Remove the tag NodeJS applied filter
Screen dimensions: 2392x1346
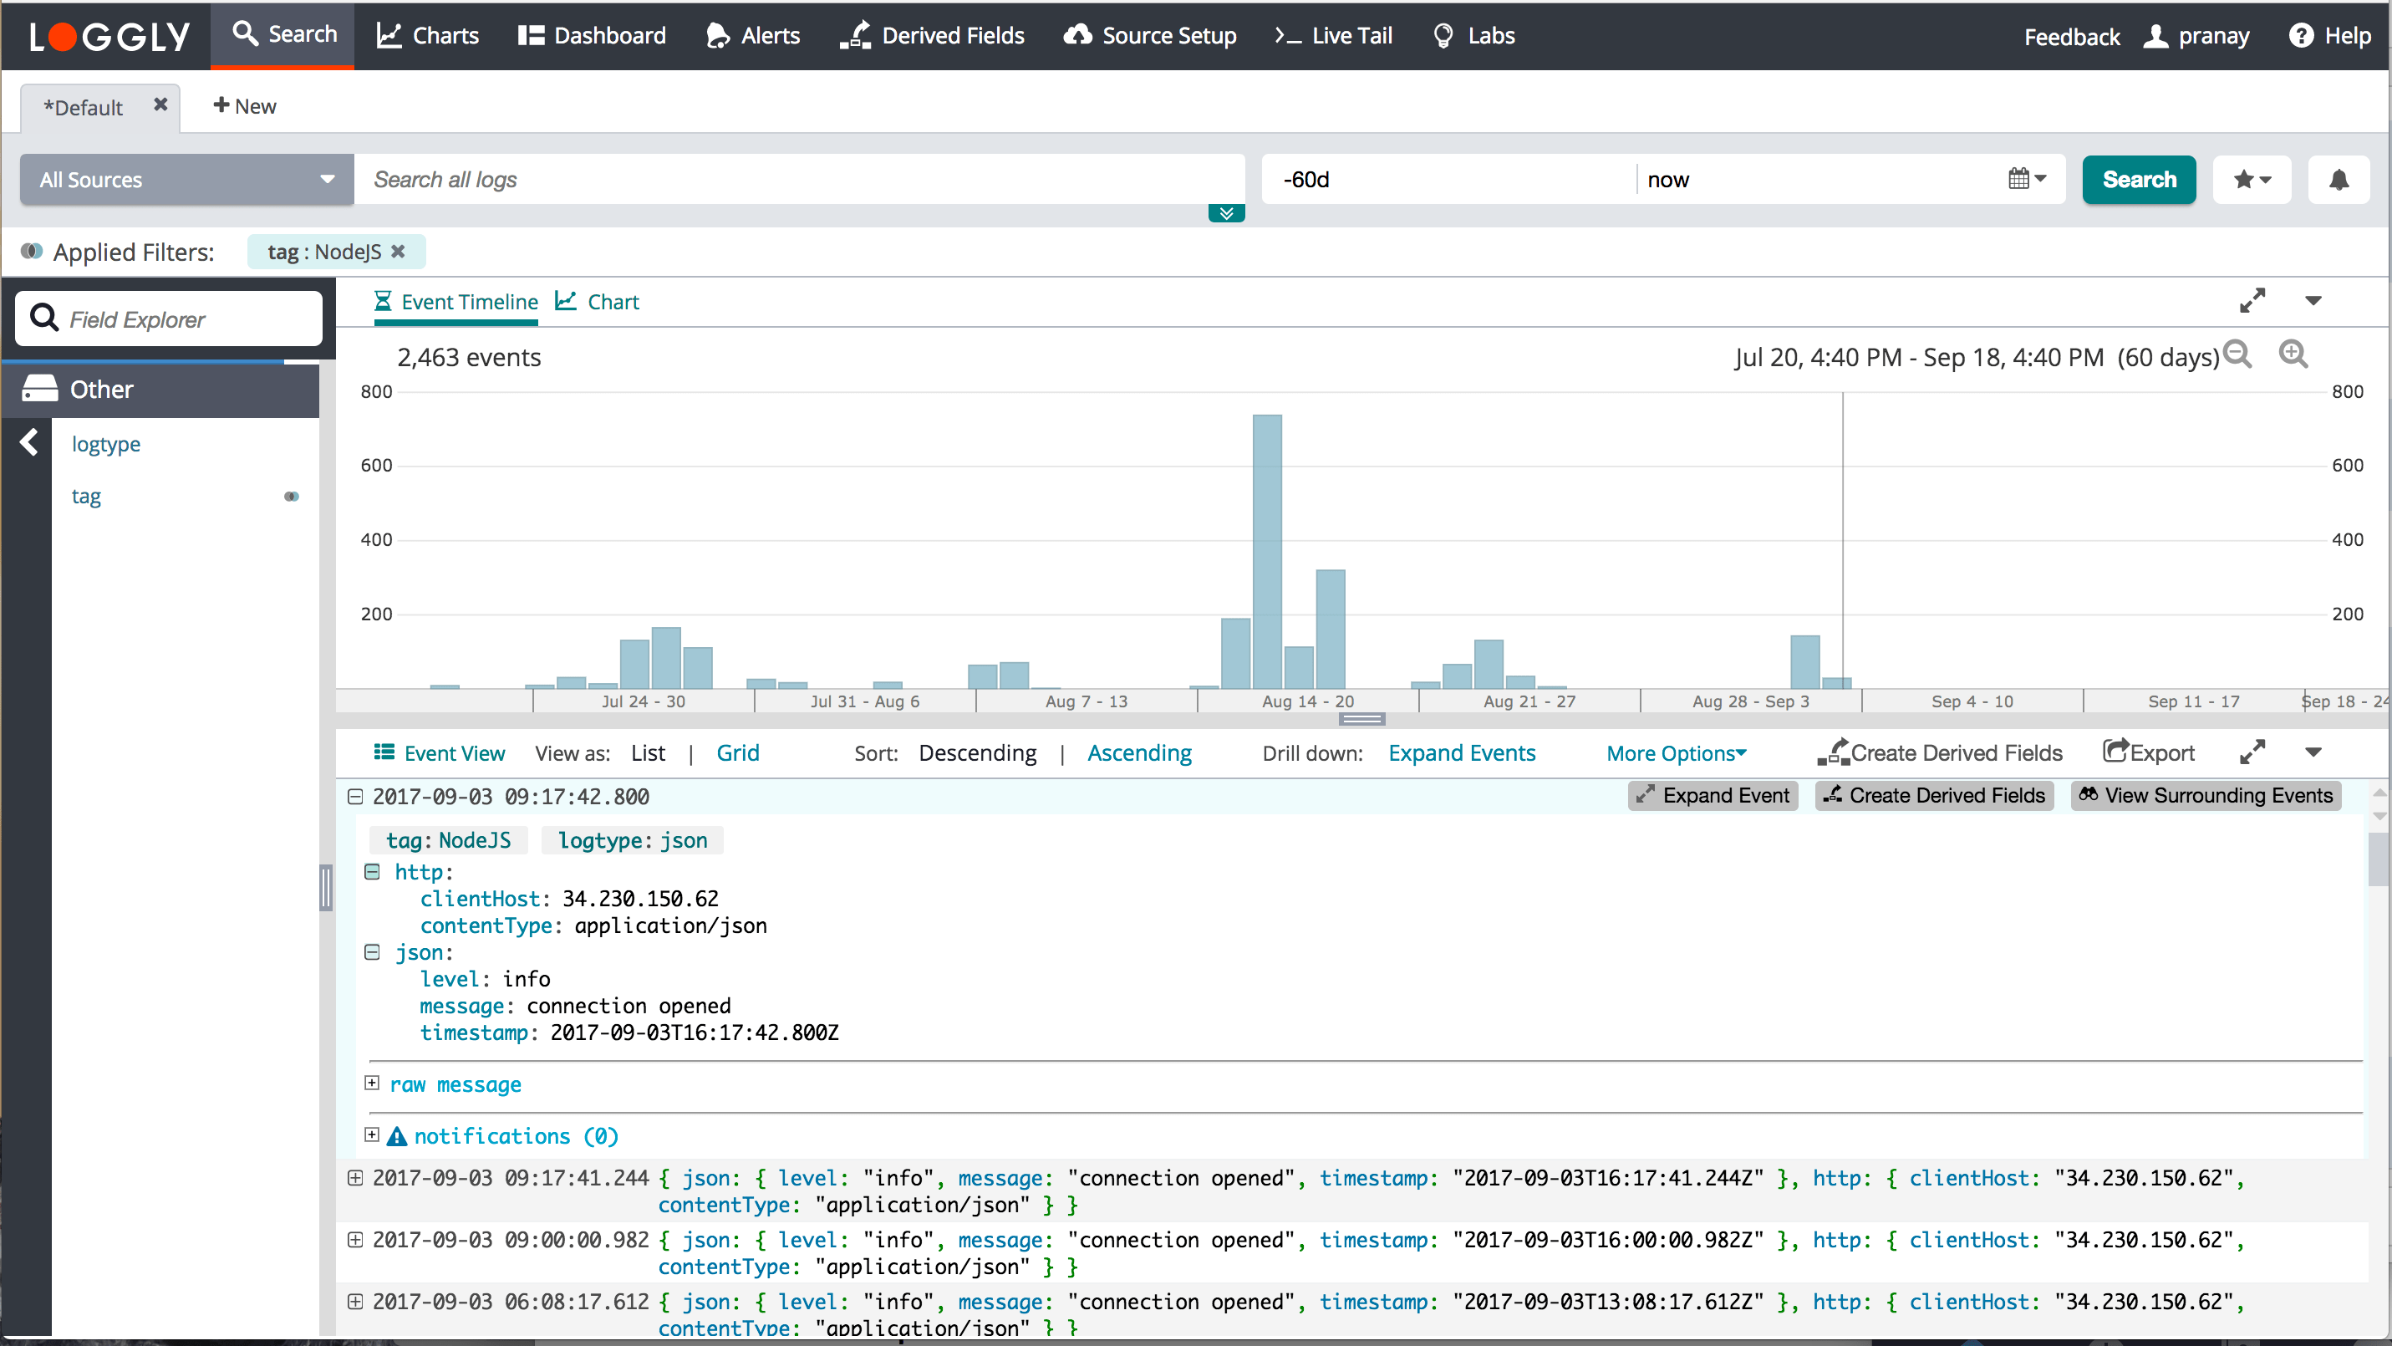click(399, 252)
